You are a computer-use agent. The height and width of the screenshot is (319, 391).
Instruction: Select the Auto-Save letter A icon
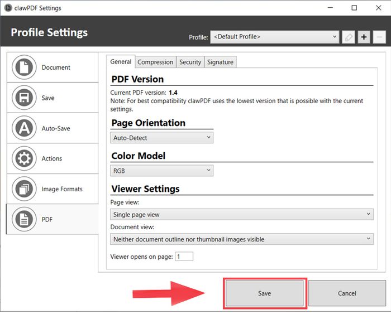coord(24,128)
